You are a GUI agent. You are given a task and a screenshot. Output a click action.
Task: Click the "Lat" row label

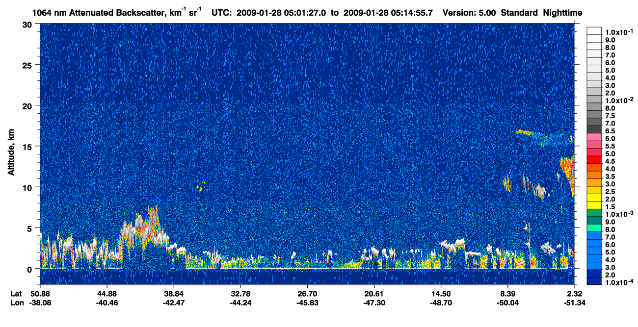[x=16, y=293]
